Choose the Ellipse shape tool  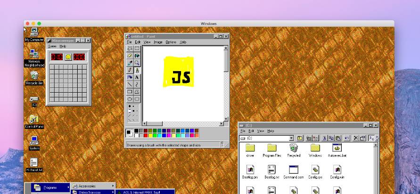click(130, 99)
